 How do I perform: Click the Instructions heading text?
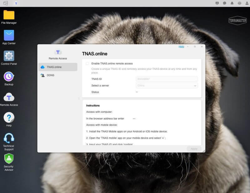pos(93,106)
